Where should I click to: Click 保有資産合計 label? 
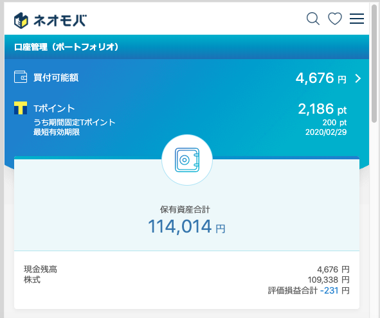point(185,209)
